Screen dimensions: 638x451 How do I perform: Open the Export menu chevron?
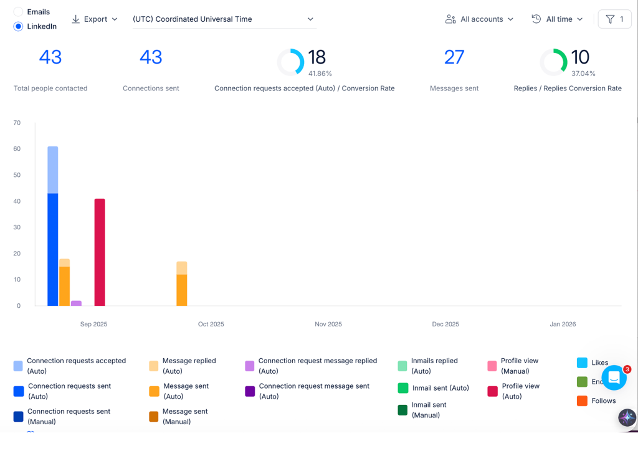pos(115,19)
